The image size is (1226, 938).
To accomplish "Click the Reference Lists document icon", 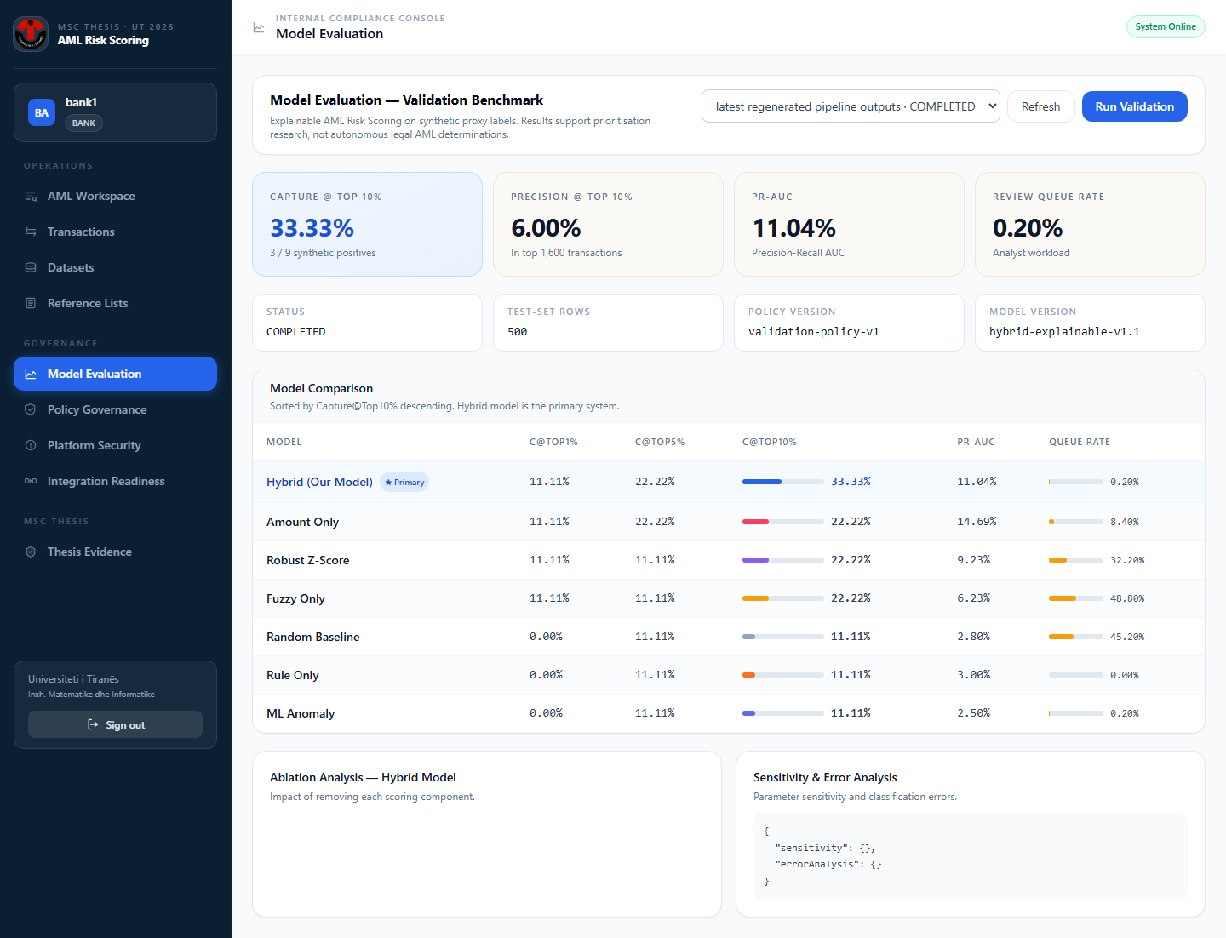I will [x=31, y=303].
